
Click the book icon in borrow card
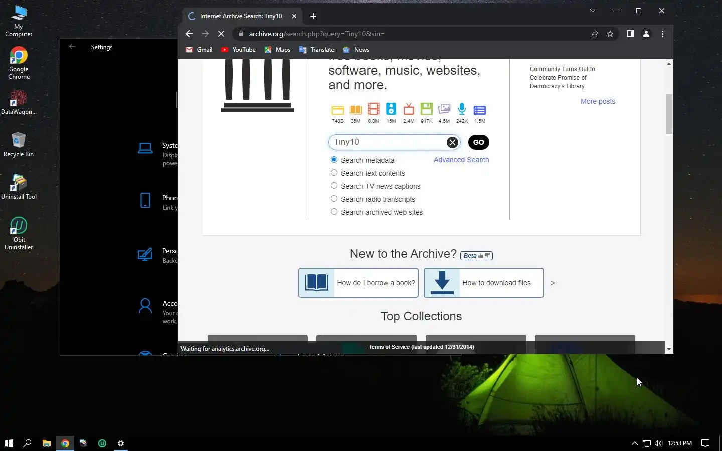(x=317, y=283)
